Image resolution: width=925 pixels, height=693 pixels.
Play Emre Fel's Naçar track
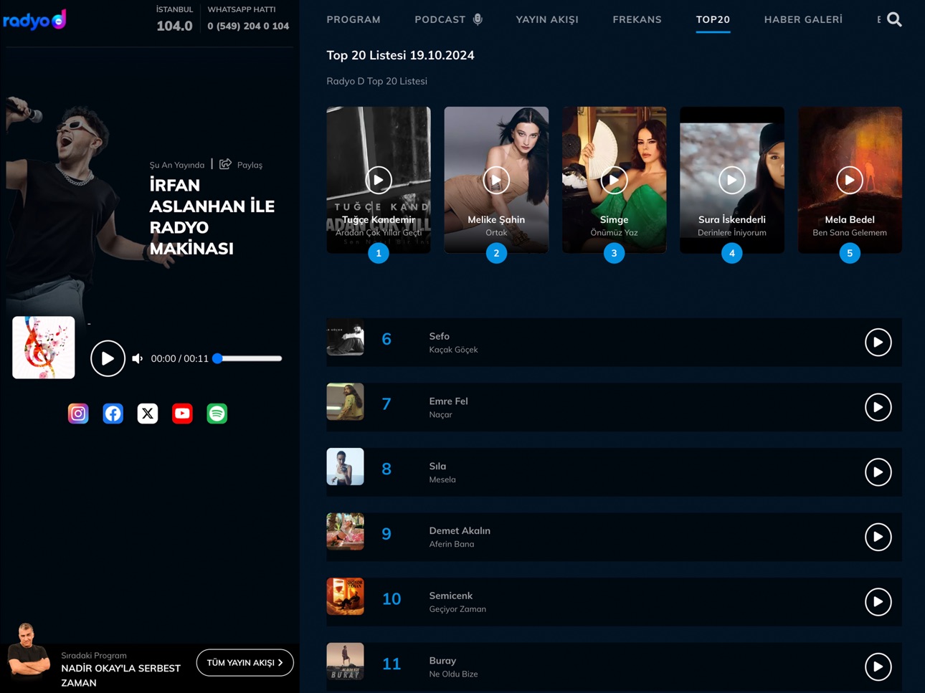point(878,407)
